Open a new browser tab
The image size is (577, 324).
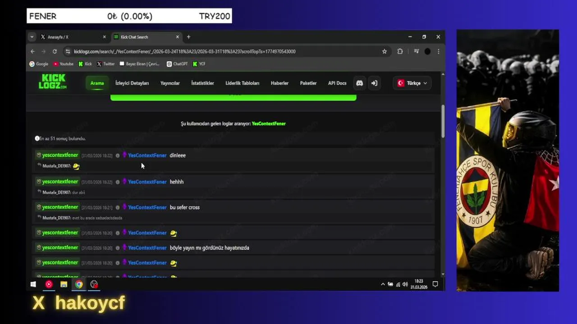188,37
